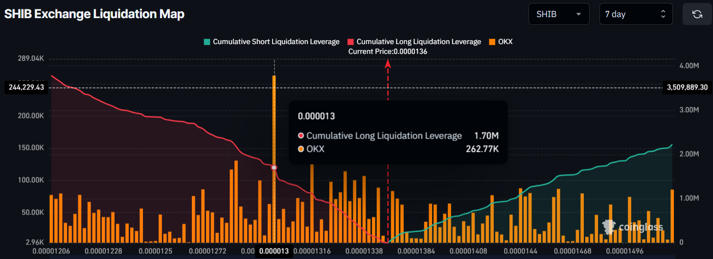The height and width of the screenshot is (259, 713).
Task: Click the 3,509,889.30 right axis value marker
Action: [x=687, y=88]
